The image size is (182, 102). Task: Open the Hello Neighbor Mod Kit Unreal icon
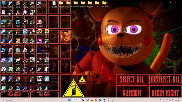pos(32,22)
